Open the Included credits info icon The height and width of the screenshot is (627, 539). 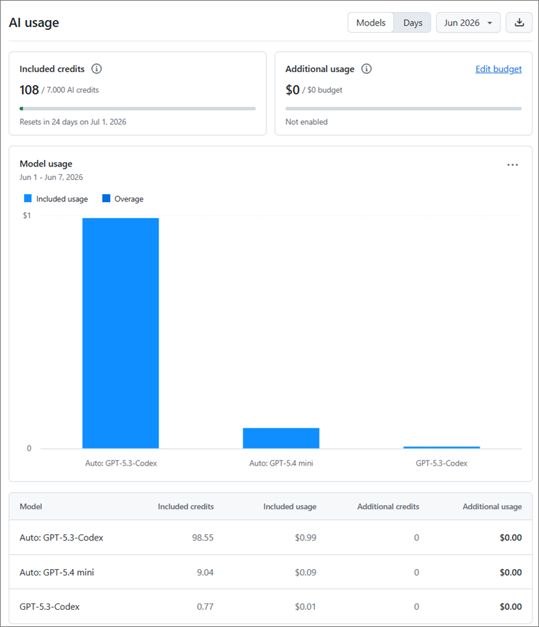96,69
